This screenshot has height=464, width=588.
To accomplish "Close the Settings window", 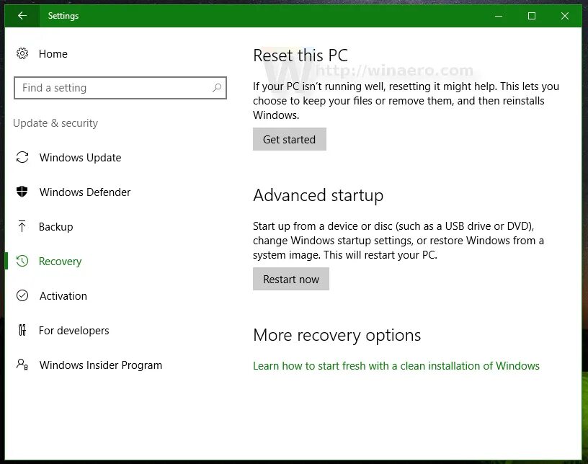I will (x=565, y=16).
